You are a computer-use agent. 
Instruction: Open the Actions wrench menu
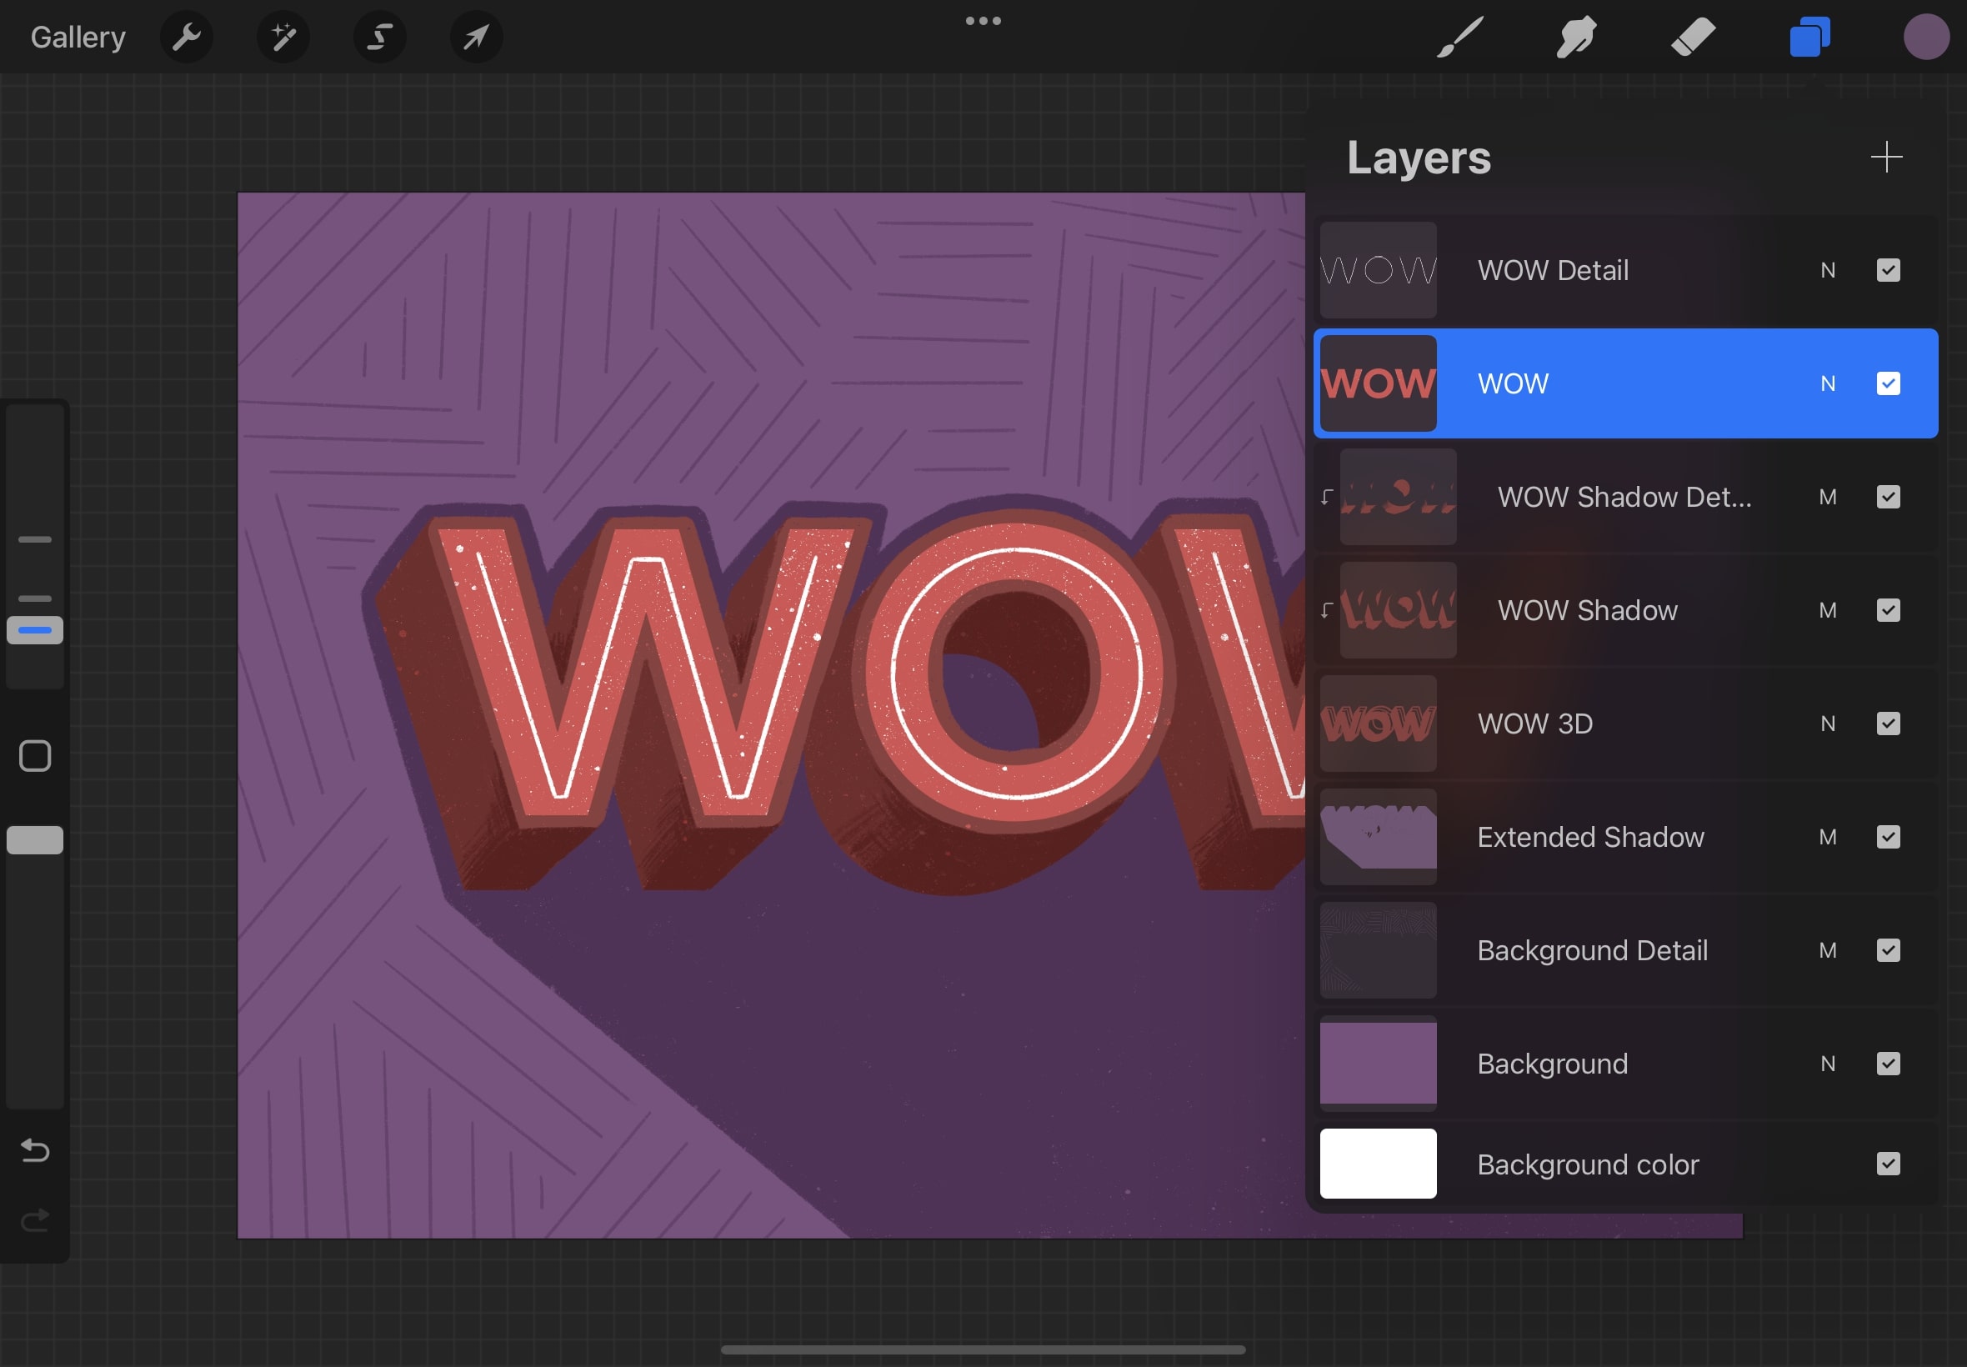tap(187, 36)
